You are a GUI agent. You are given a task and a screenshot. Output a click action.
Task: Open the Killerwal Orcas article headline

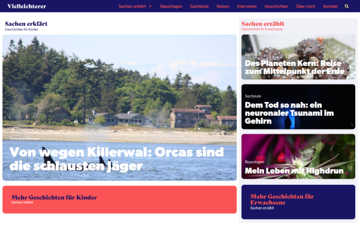coord(116,159)
